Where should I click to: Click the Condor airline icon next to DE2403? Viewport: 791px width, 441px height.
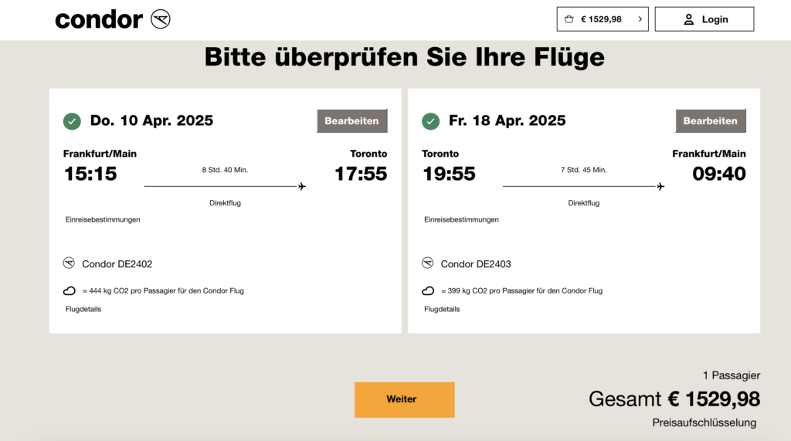(428, 263)
